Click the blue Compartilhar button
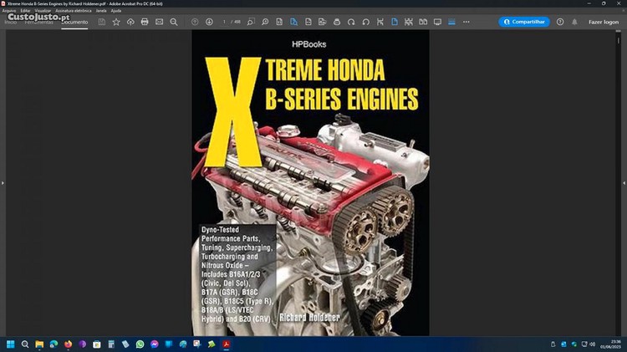Viewport: 627px width, 352px height. (524, 22)
